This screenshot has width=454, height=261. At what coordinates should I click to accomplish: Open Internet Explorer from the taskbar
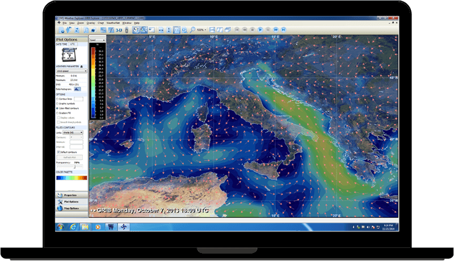click(73, 227)
